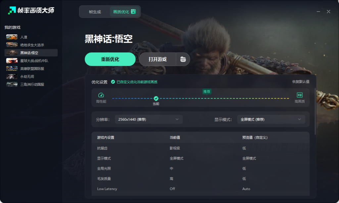339x203 pixels.
Task: Open game folder icon next to 打开游戏
Action: [x=183, y=59]
